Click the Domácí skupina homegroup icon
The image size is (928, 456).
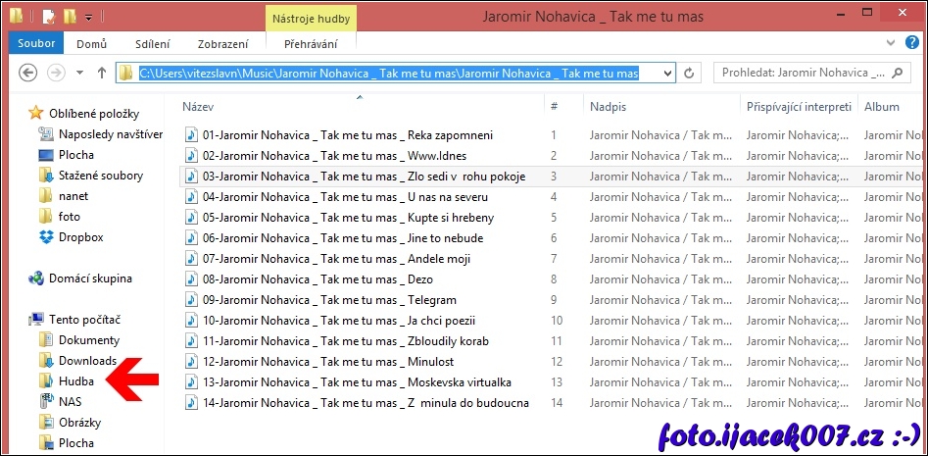click(36, 279)
